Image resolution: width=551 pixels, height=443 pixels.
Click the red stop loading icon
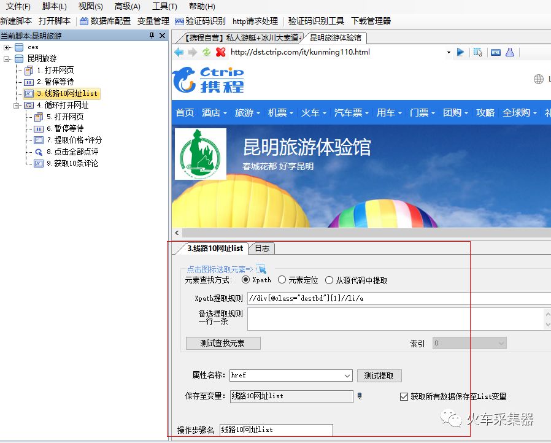(220, 52)
